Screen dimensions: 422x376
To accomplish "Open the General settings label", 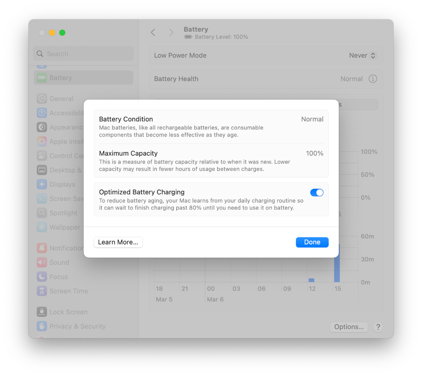I will tap(61, 99).
